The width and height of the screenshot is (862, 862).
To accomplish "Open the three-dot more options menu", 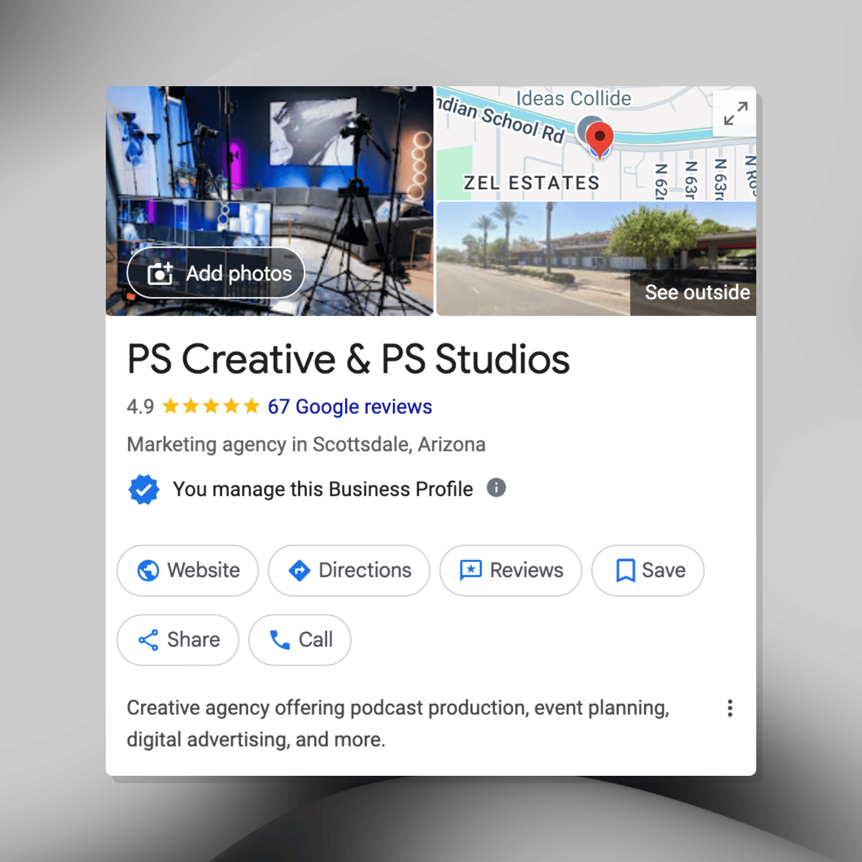I will coord(730,708).
